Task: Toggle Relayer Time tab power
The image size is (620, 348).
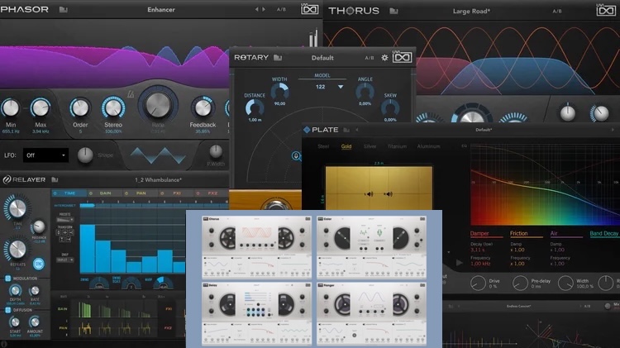Action: [x=55, y=193]
